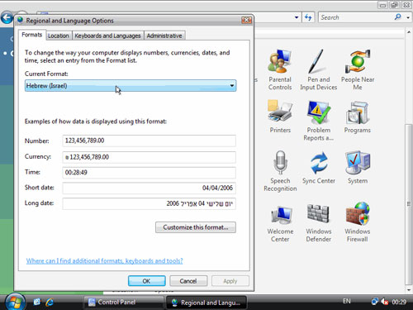Click Show Desktop quick launch icon

36,303
